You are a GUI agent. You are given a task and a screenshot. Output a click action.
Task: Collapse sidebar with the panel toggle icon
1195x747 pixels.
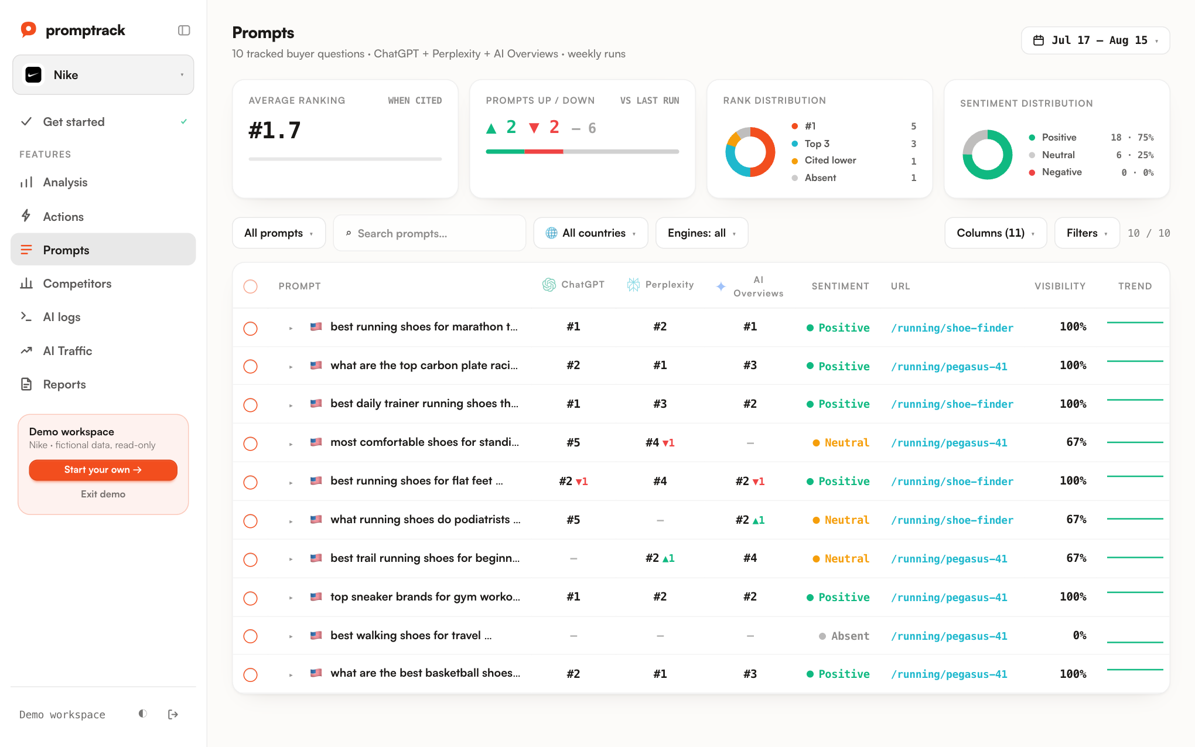pos(184,30)
